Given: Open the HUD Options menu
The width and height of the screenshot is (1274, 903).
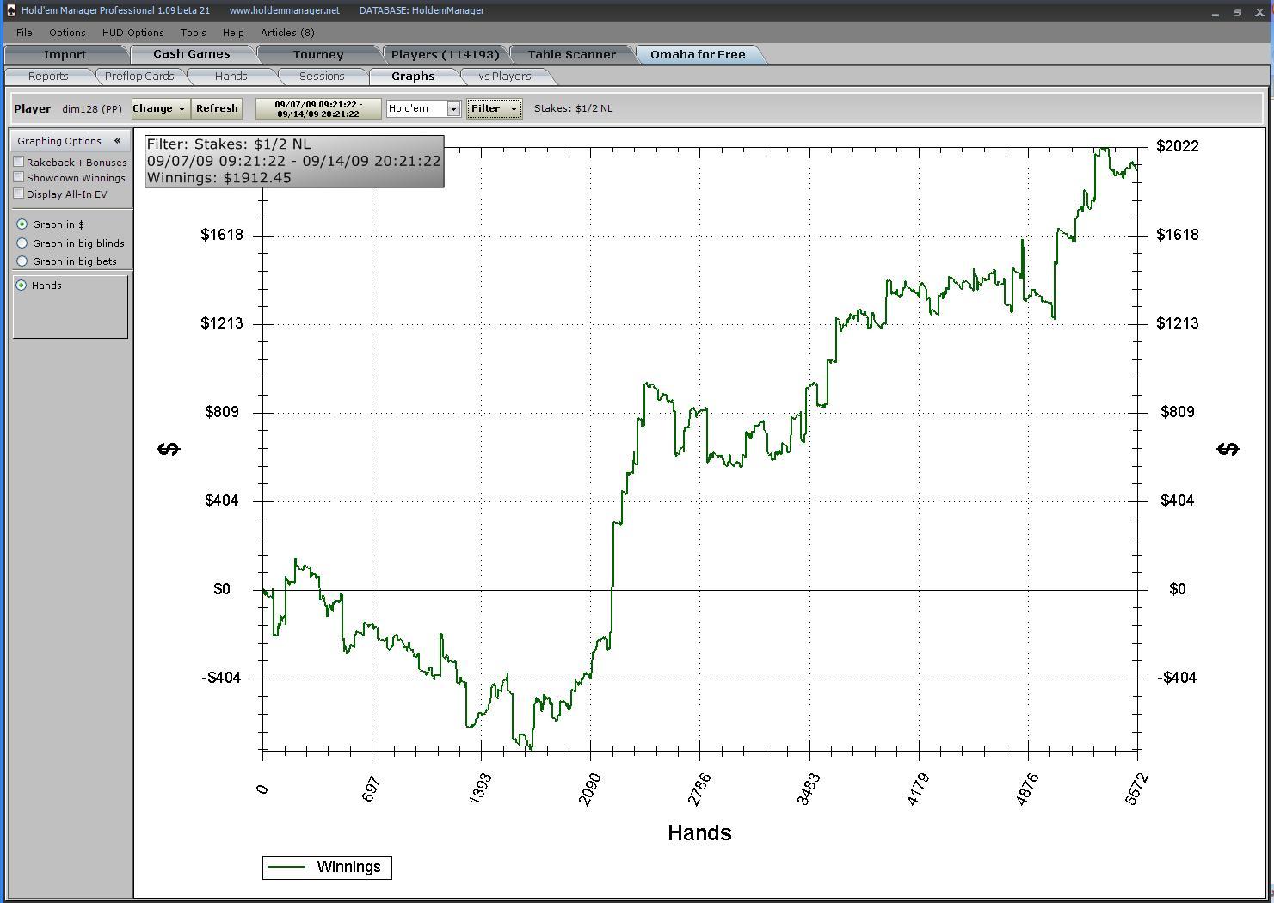Looking at the screenshot, I should tap(132, 33).
